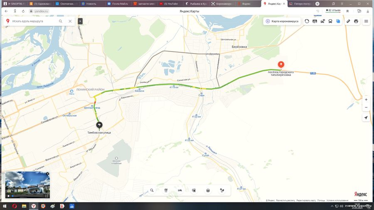Viewport: 374px width, 210px height.
Task: Click the video progress bar in thumbnail
Action: click(27, 196)
